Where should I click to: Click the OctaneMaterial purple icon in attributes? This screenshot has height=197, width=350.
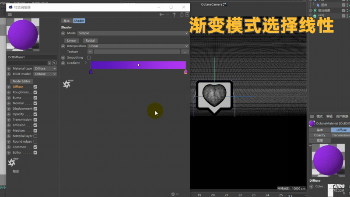(312, 123)
